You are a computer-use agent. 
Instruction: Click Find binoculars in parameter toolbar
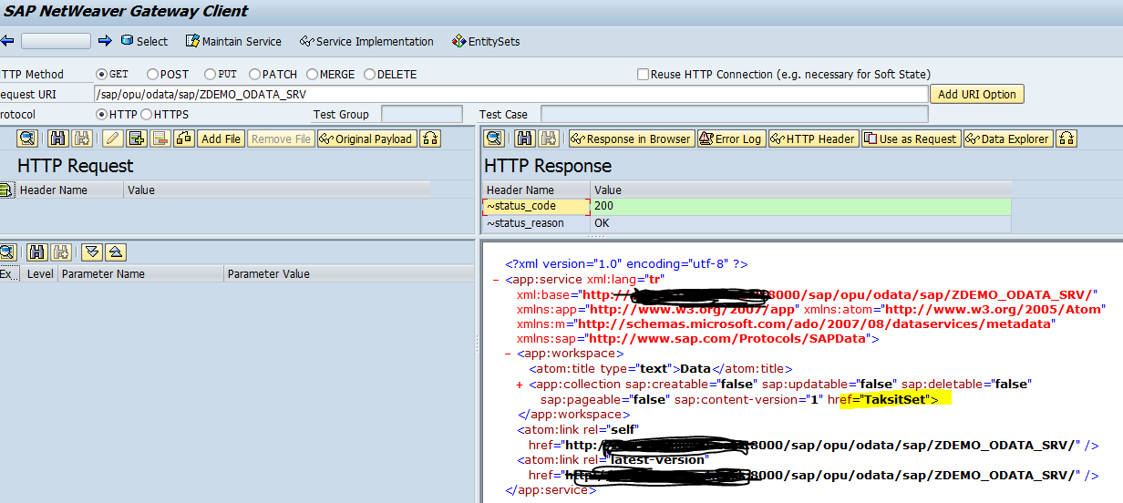tap(38, 252)
